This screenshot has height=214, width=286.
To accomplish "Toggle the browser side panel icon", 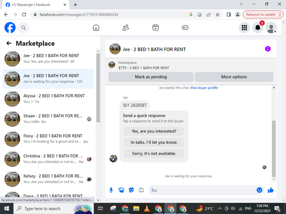I will (228, 15).
